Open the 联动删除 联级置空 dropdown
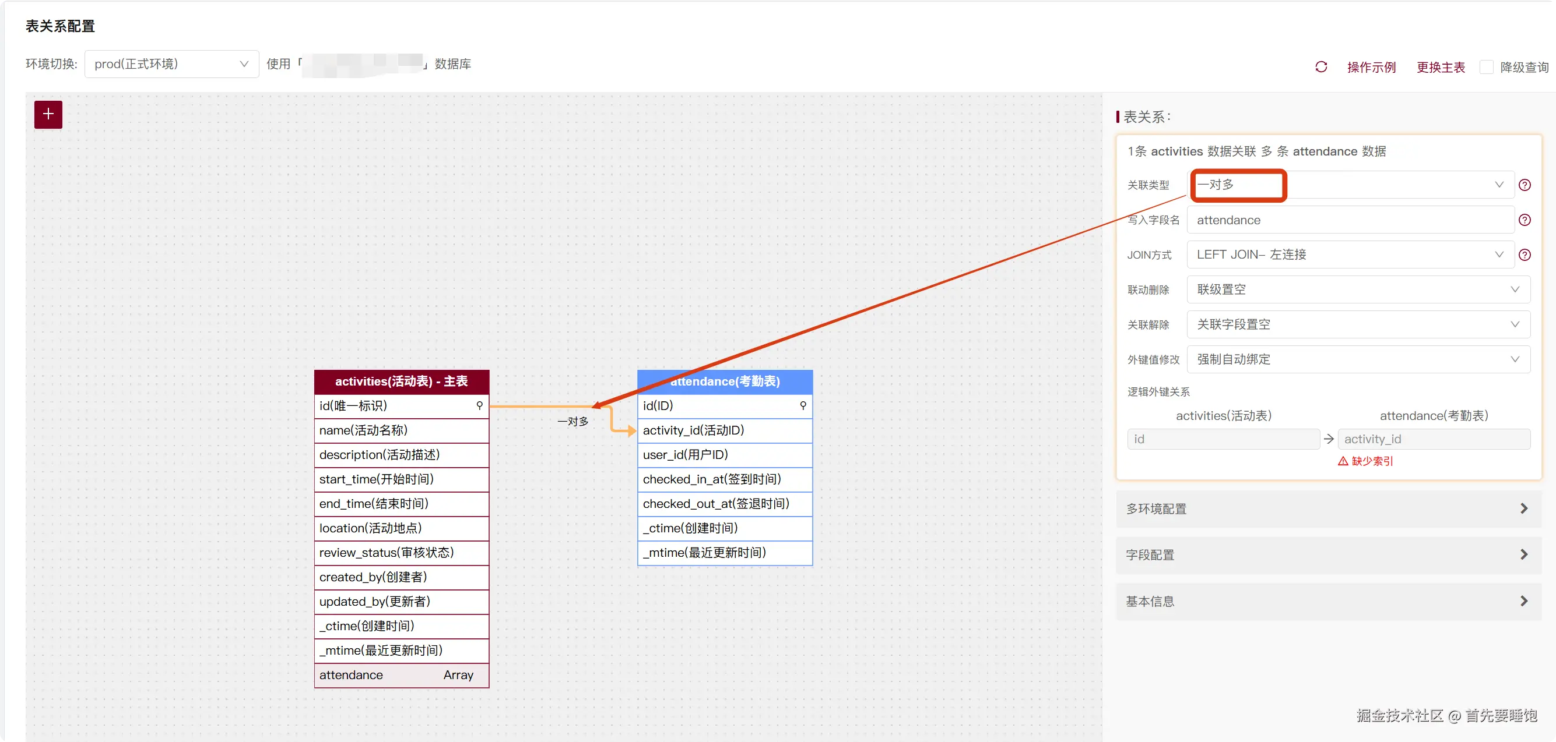The width and height of the screenshot is (1556, 742). pos(1358,289)
